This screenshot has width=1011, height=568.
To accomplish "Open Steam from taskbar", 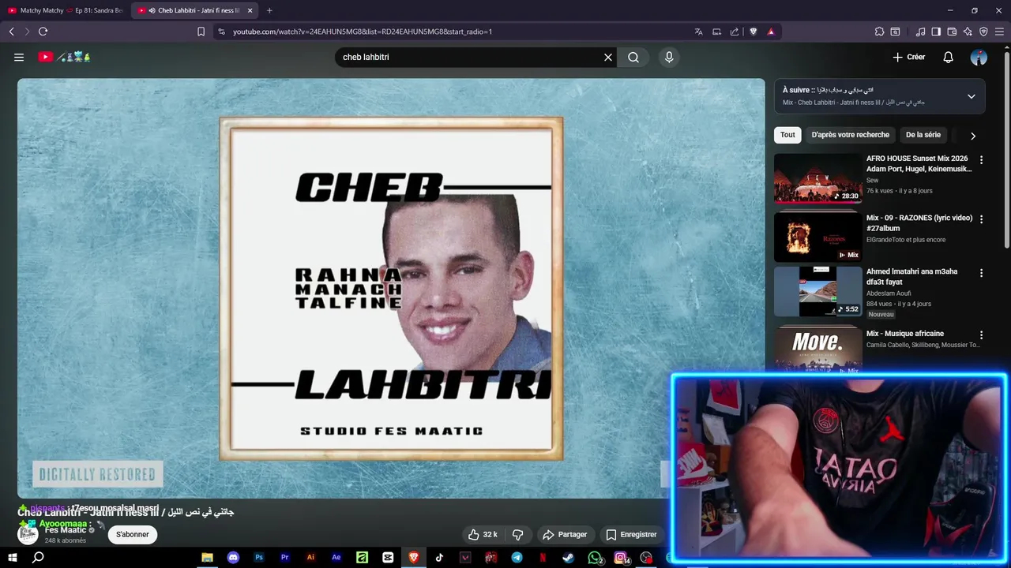I will (x=569, y=558).
